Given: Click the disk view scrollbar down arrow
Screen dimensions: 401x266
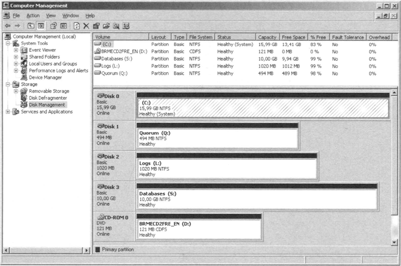Looking at the screenshot, I should pyautogui.click(x=394, y=242).
